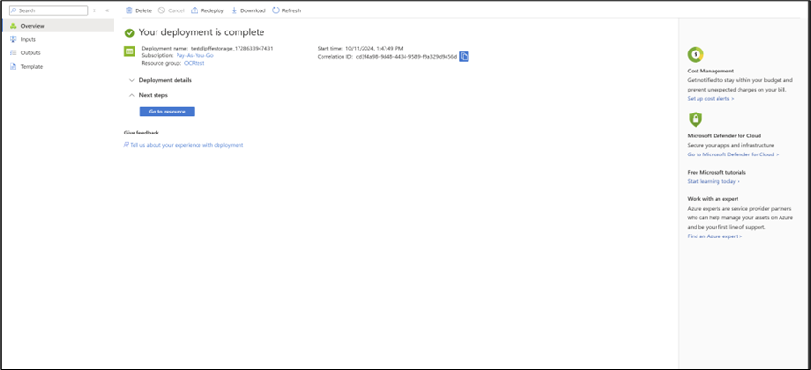Open the OCRtest resource group link

click(x=195, y=63)
